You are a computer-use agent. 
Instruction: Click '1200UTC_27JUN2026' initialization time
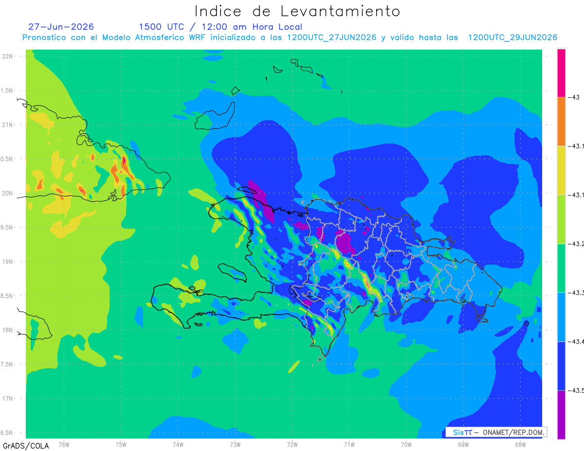[331, 37]
